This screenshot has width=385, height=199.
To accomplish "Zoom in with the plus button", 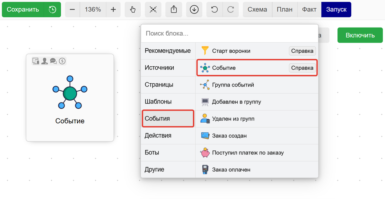I will (113, 10).
